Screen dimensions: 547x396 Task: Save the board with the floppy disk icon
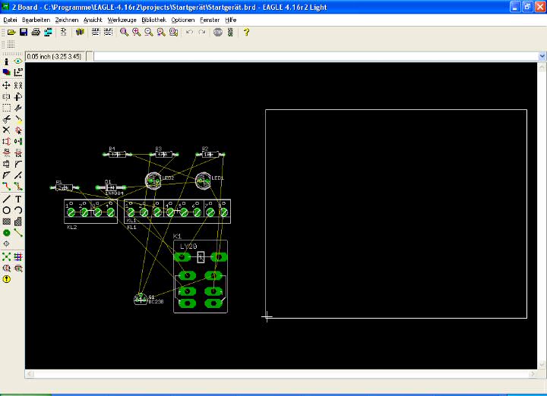point(24,33)
